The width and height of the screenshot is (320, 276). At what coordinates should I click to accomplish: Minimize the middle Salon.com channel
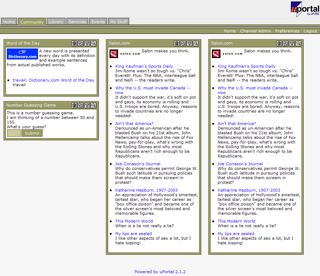point(190,43)
